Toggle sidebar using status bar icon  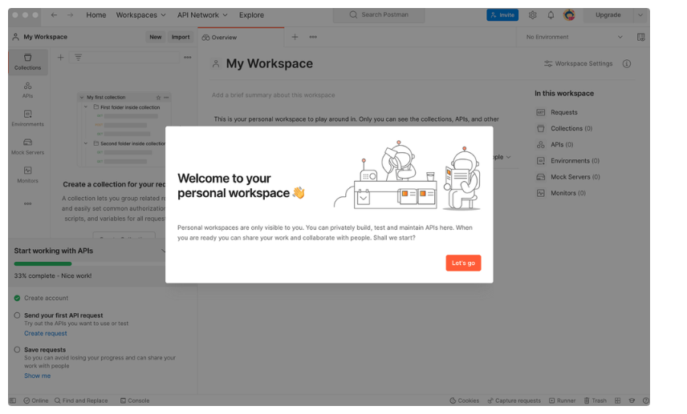click(x=13, y=400)
